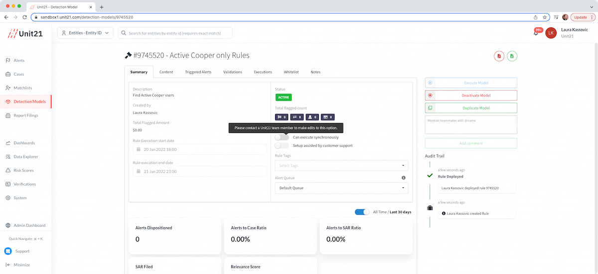
Task: Switch to the Summary tab
Action: (139, 72)
